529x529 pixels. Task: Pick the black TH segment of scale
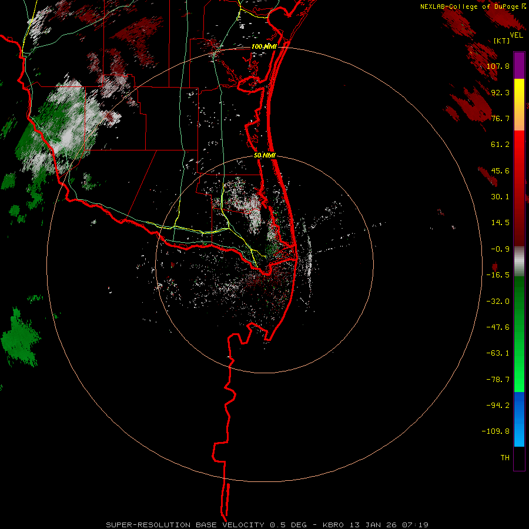(519, 458)
